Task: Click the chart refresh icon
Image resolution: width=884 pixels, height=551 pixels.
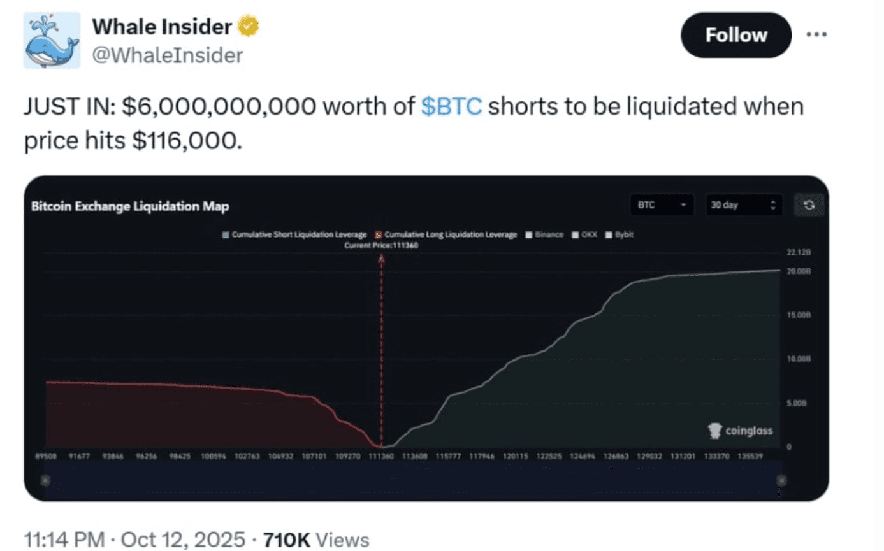Action: click(809, 205)
